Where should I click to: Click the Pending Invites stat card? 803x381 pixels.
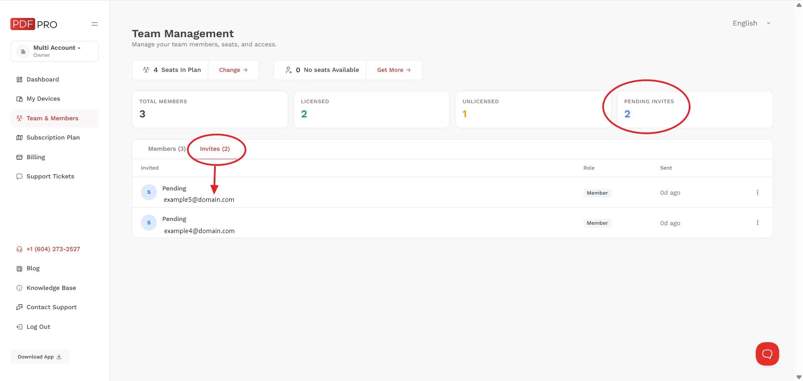coord(695,109)
